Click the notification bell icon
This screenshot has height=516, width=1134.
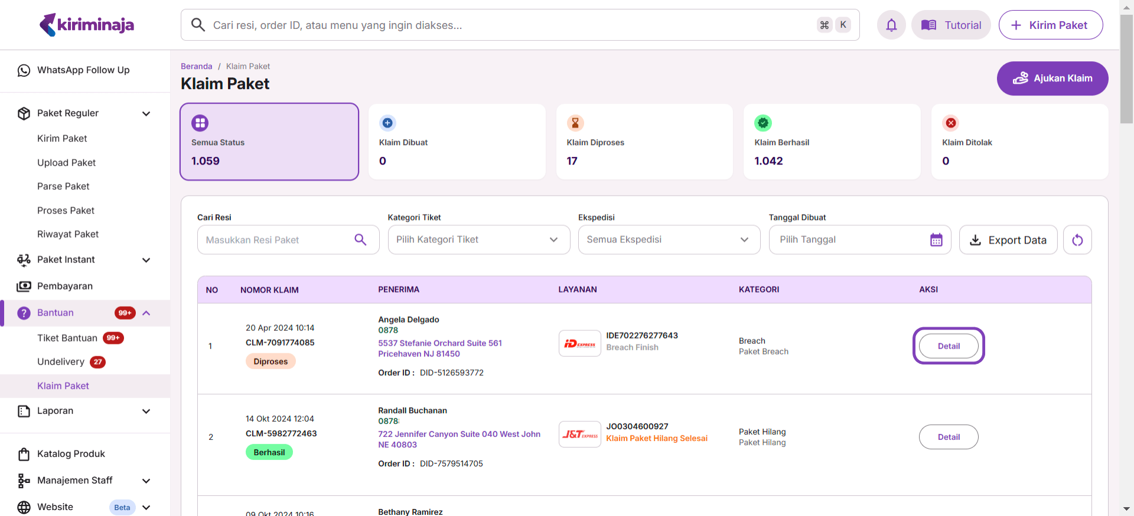coord(891,25)
